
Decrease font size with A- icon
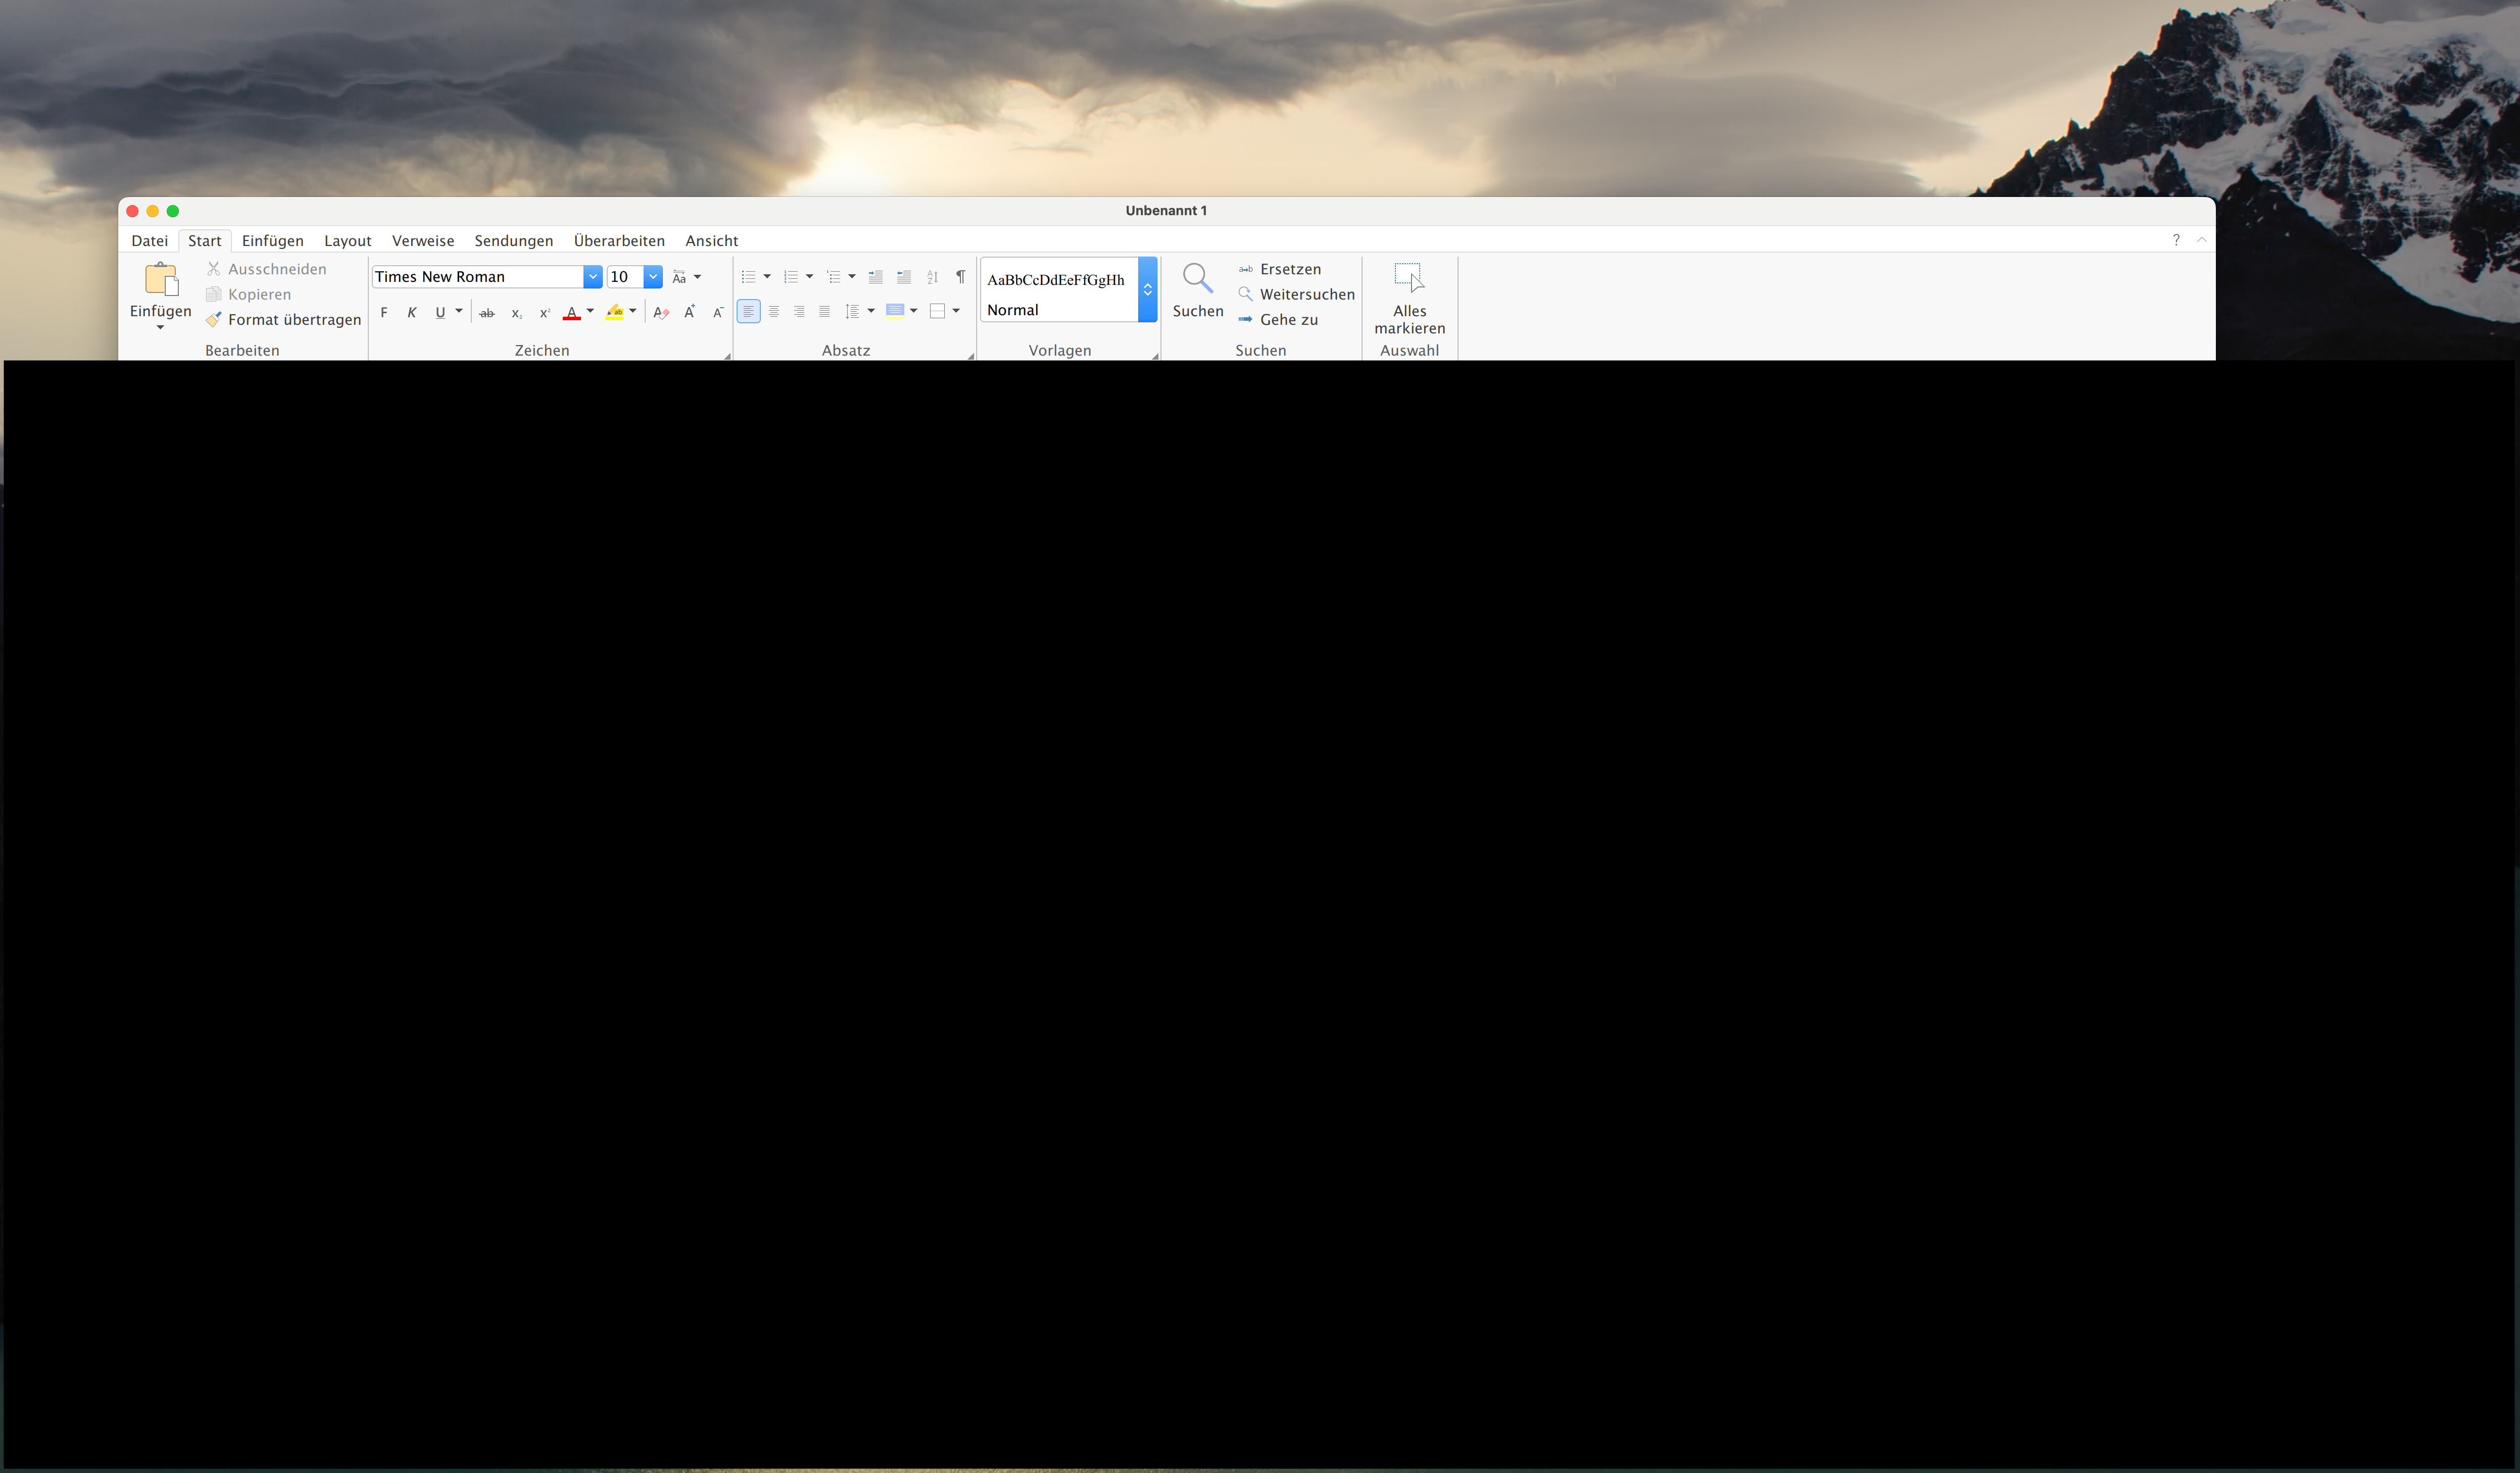coord(717,312)
